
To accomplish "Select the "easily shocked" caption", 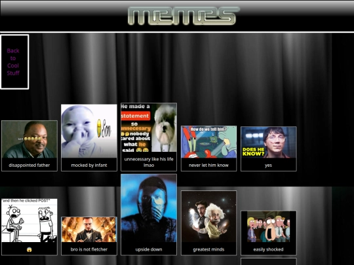I will pos(268,249).
